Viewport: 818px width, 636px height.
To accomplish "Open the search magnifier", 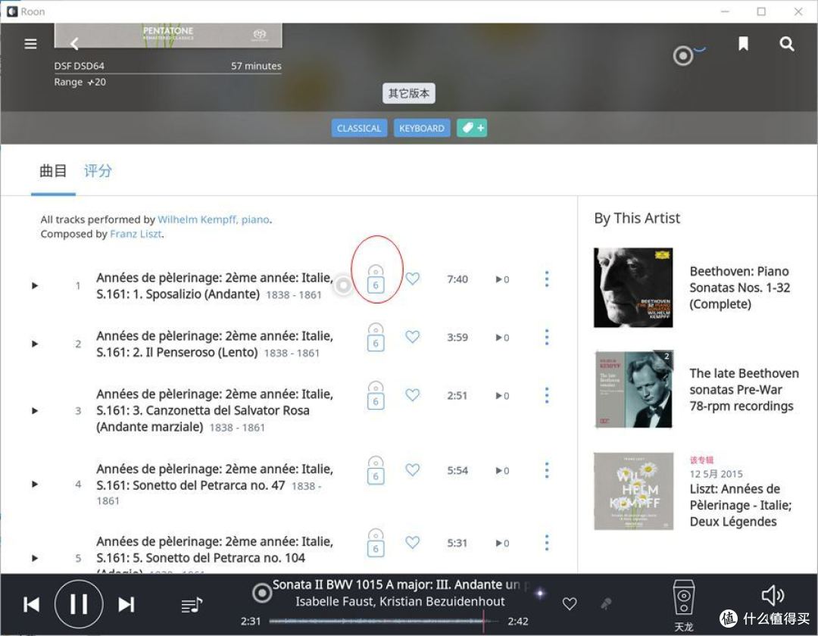I will (787, 44).
